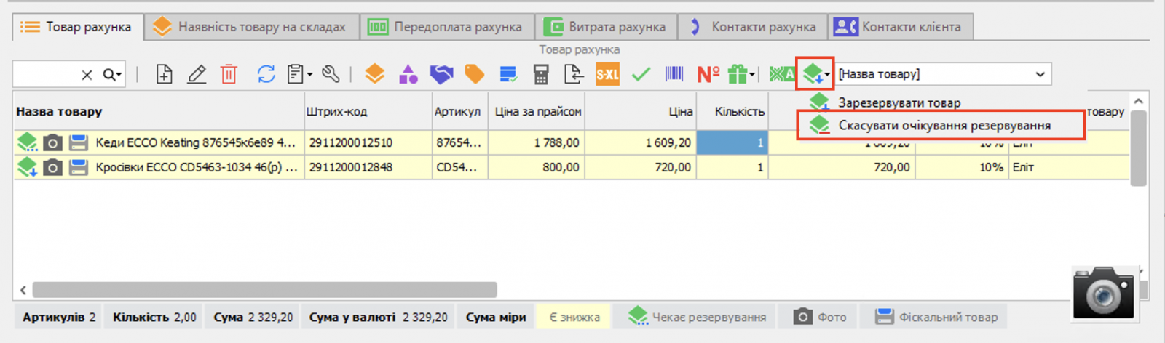The width and height of the screenshot is (1165, 343).
Task: Sort by Ціна за прайсом column header
Action: click(536, 111)
